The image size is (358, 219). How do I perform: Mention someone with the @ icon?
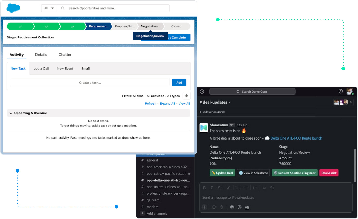239,207
